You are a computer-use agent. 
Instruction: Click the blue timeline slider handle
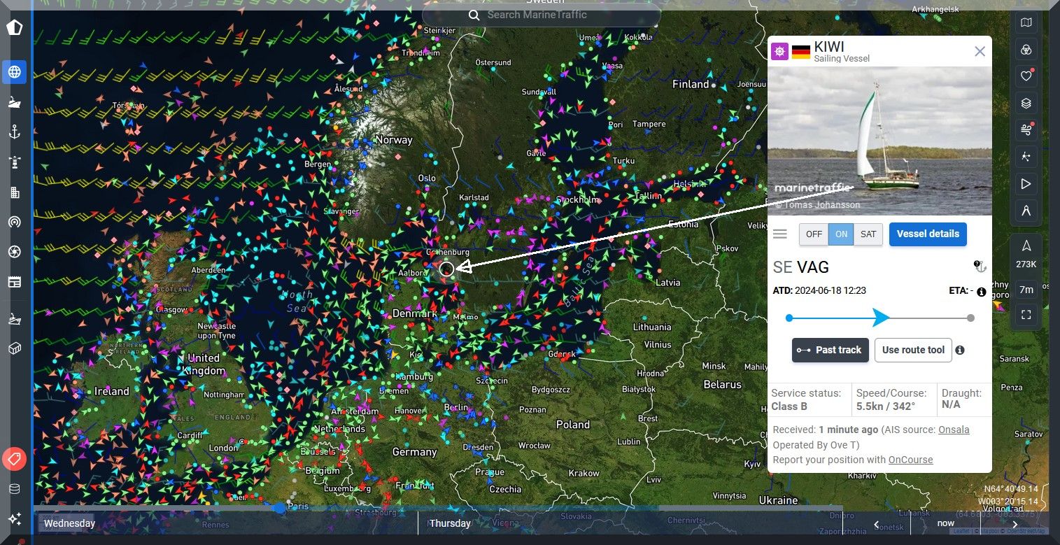[x=280, y=508]
